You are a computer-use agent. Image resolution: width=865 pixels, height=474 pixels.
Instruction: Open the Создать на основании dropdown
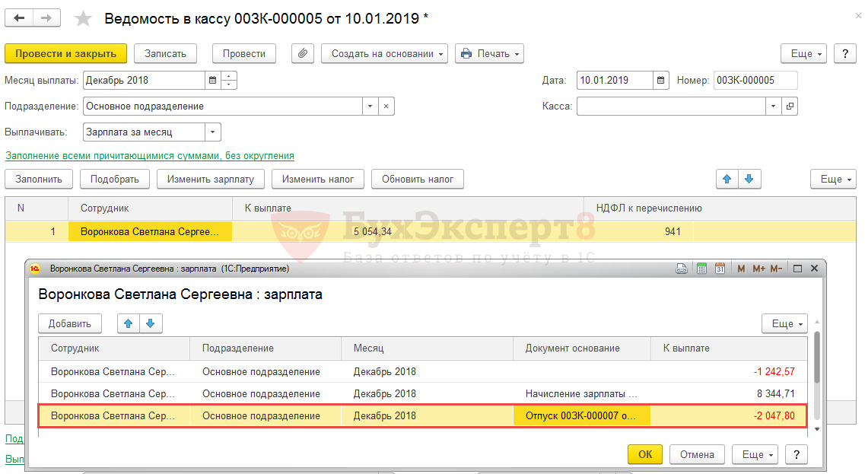(x=384, y=53)
